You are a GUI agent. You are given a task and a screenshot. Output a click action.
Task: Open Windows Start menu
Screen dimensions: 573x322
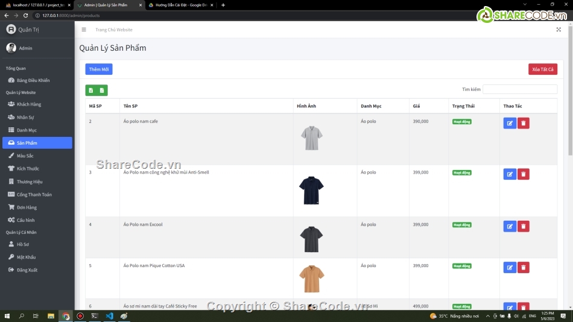coord(7,316)
